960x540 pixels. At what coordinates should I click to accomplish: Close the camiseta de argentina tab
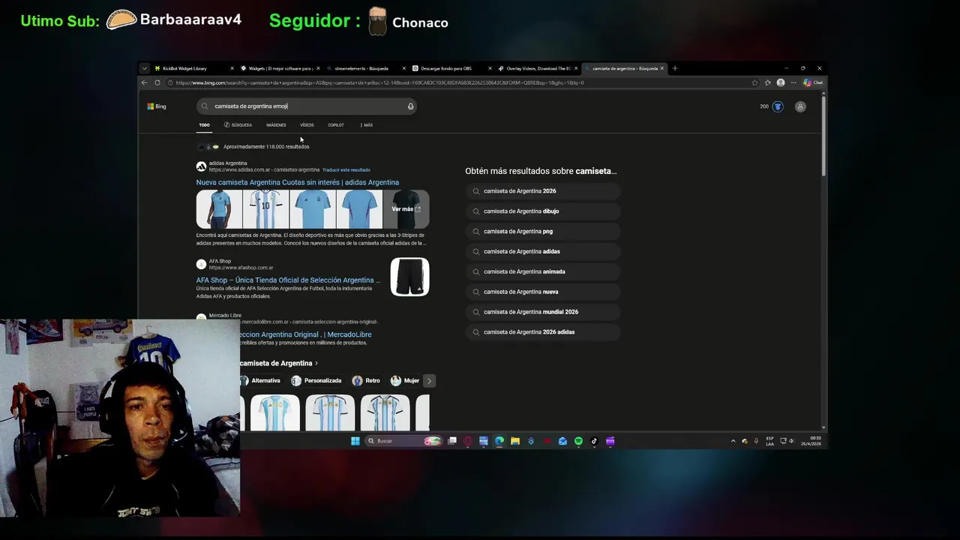(x=661, y=68)
